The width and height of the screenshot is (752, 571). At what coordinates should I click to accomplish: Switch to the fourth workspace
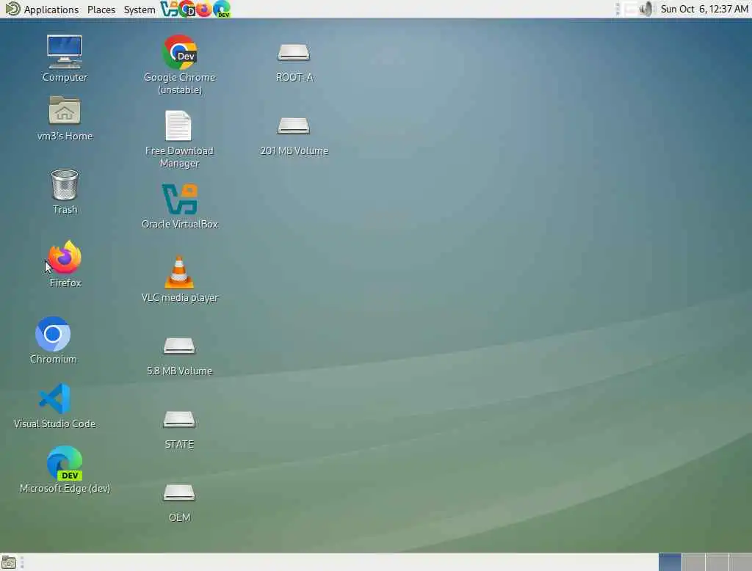pos(740,562)
